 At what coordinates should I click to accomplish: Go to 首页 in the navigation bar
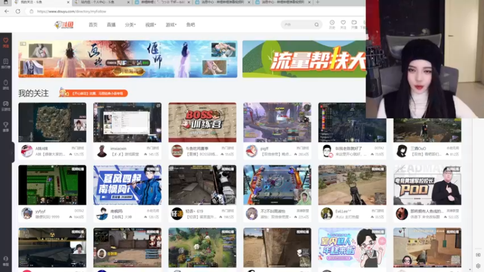(x=93, y=25)
